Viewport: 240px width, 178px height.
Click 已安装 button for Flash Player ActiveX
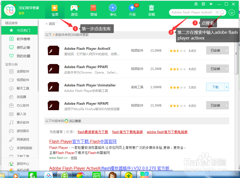215,50
